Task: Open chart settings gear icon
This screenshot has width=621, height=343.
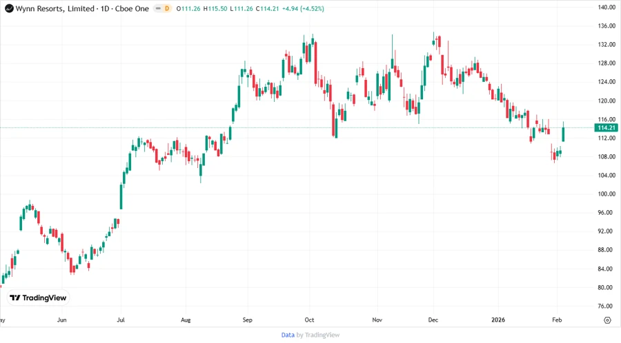Action: [607, 320]
